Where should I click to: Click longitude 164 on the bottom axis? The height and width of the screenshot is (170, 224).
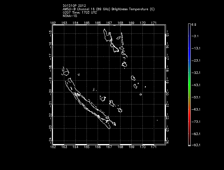click(75, 147)
